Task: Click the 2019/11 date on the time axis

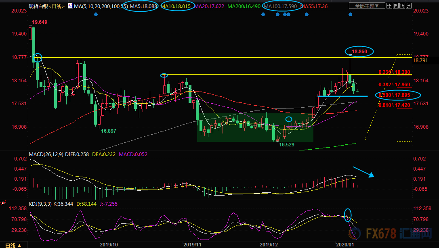Action: coord(193,244)
